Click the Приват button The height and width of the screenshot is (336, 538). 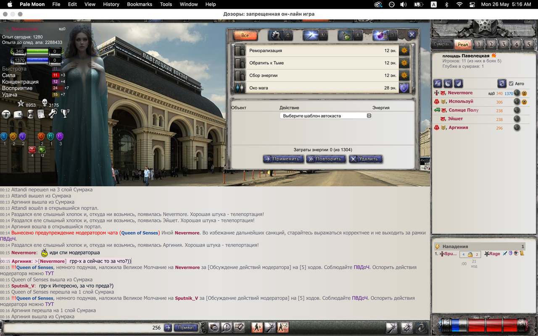coord(186,328)
